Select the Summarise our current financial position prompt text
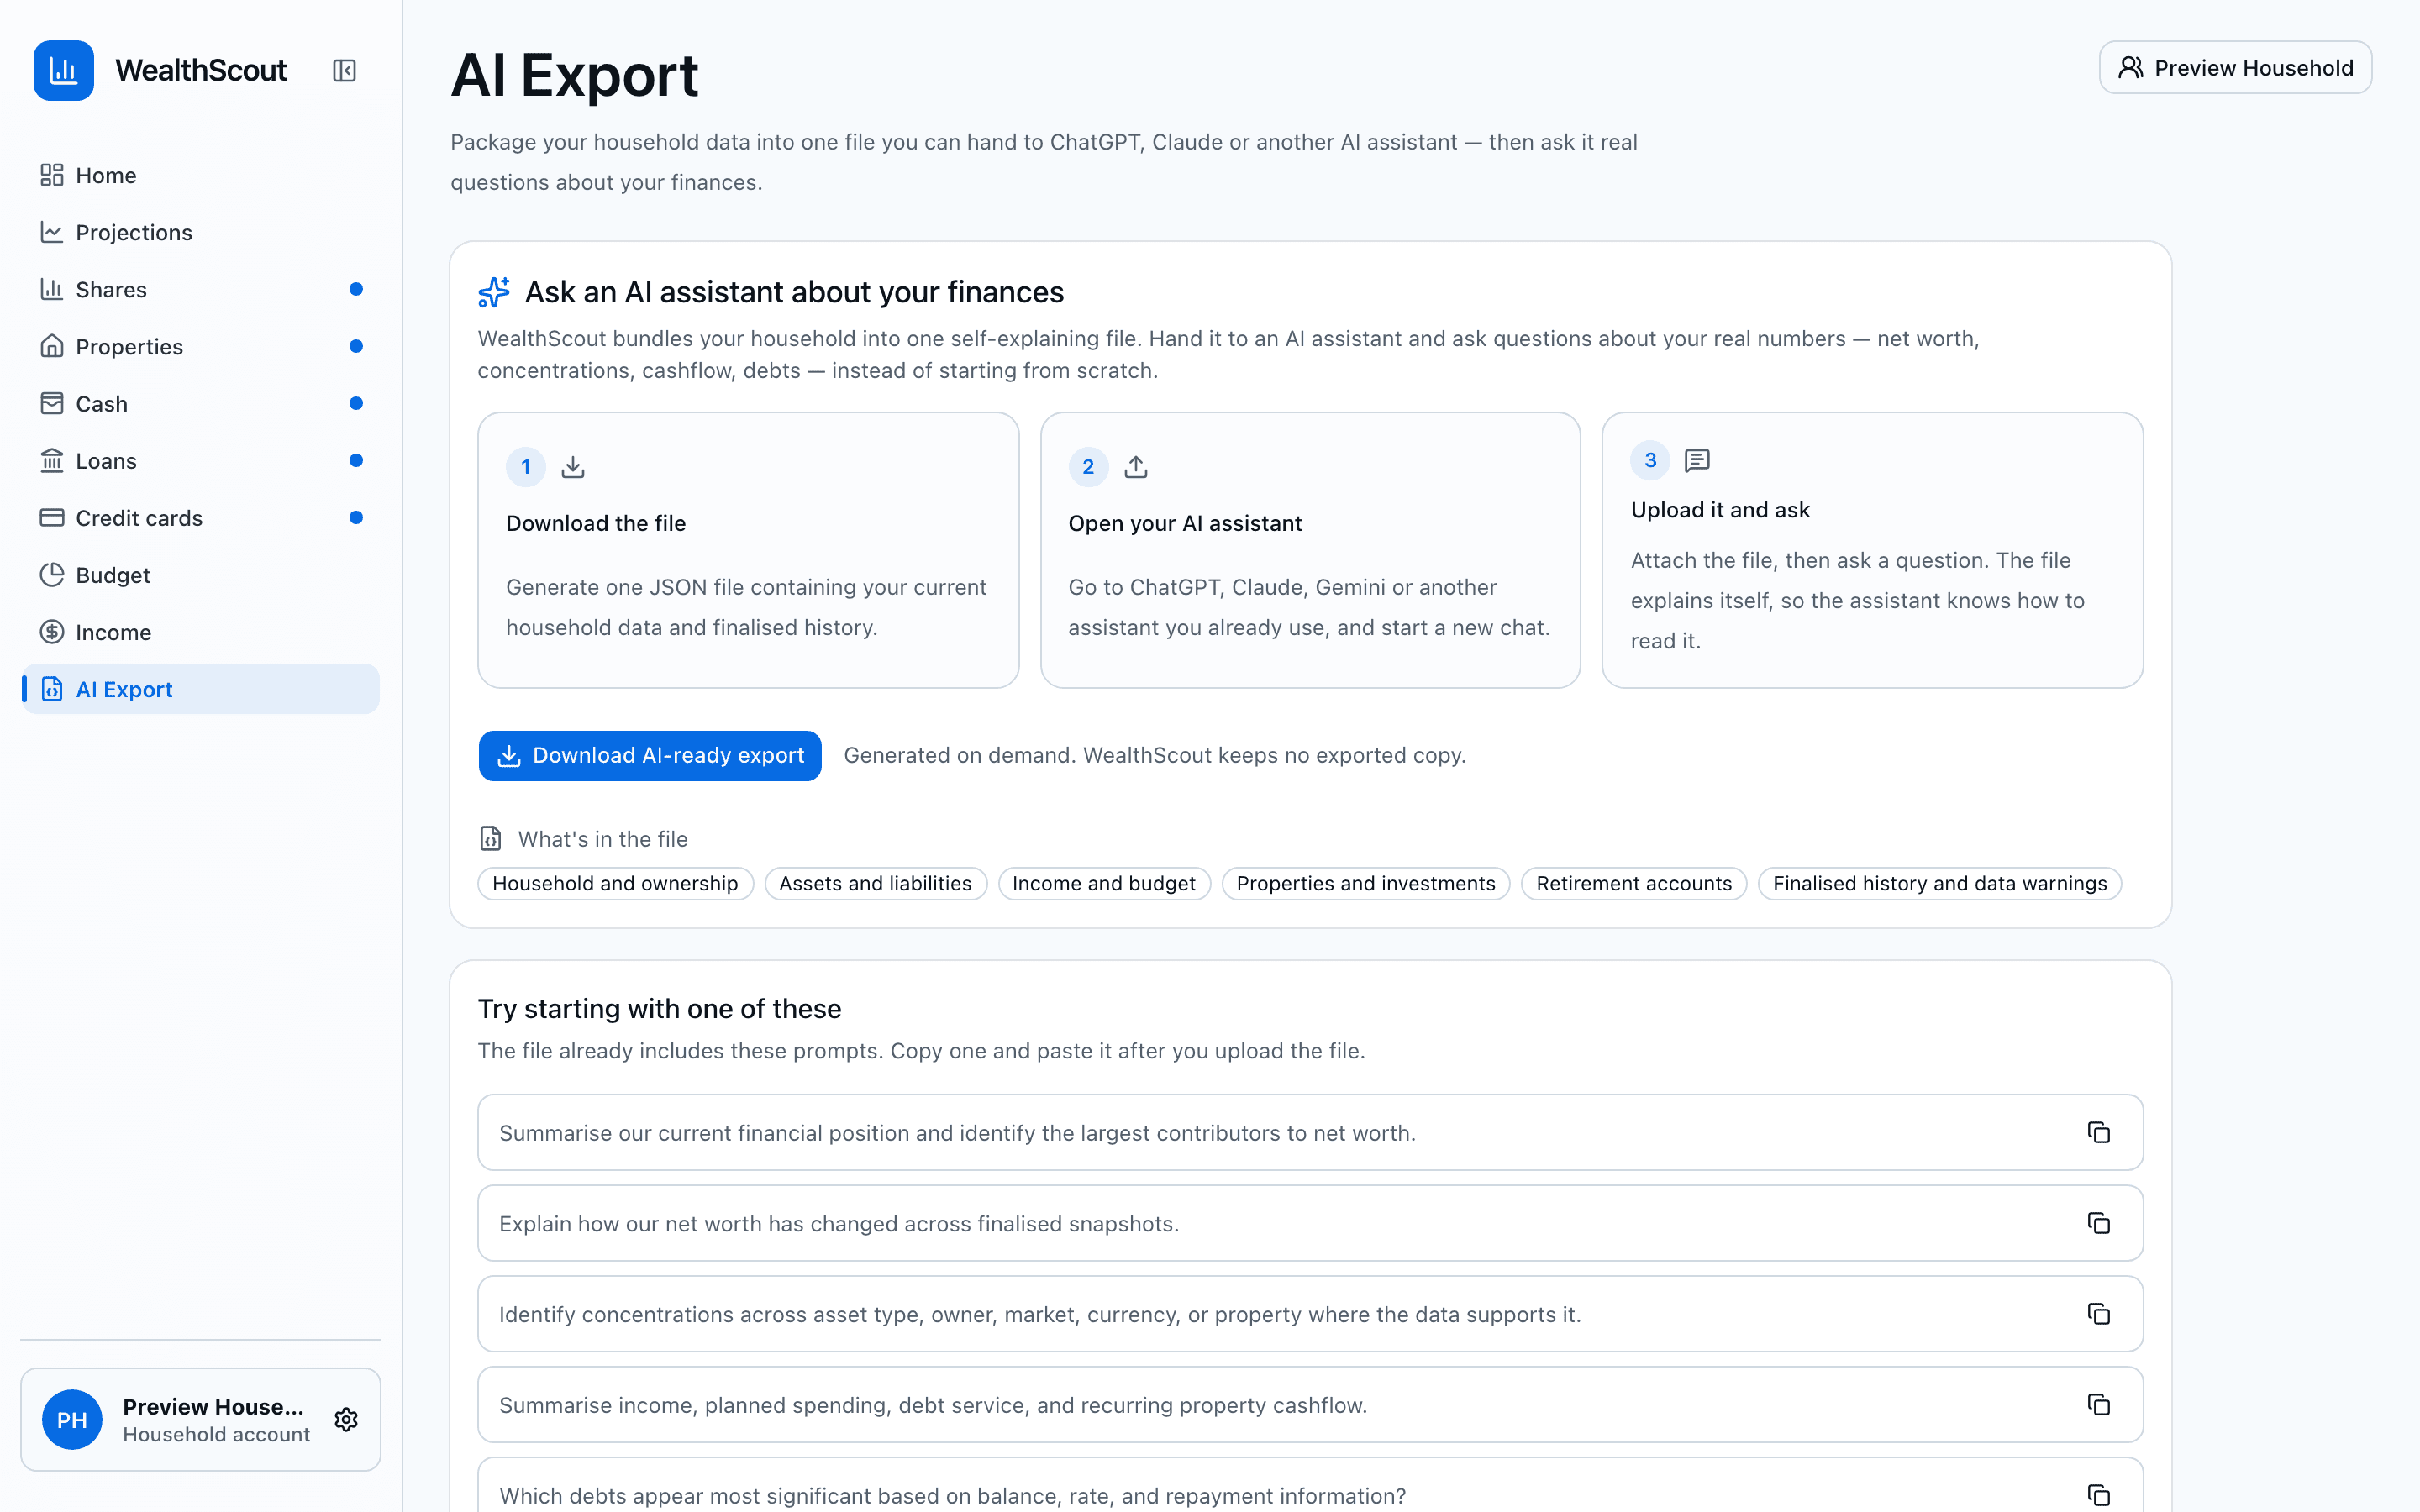 tap(957, 1133)
